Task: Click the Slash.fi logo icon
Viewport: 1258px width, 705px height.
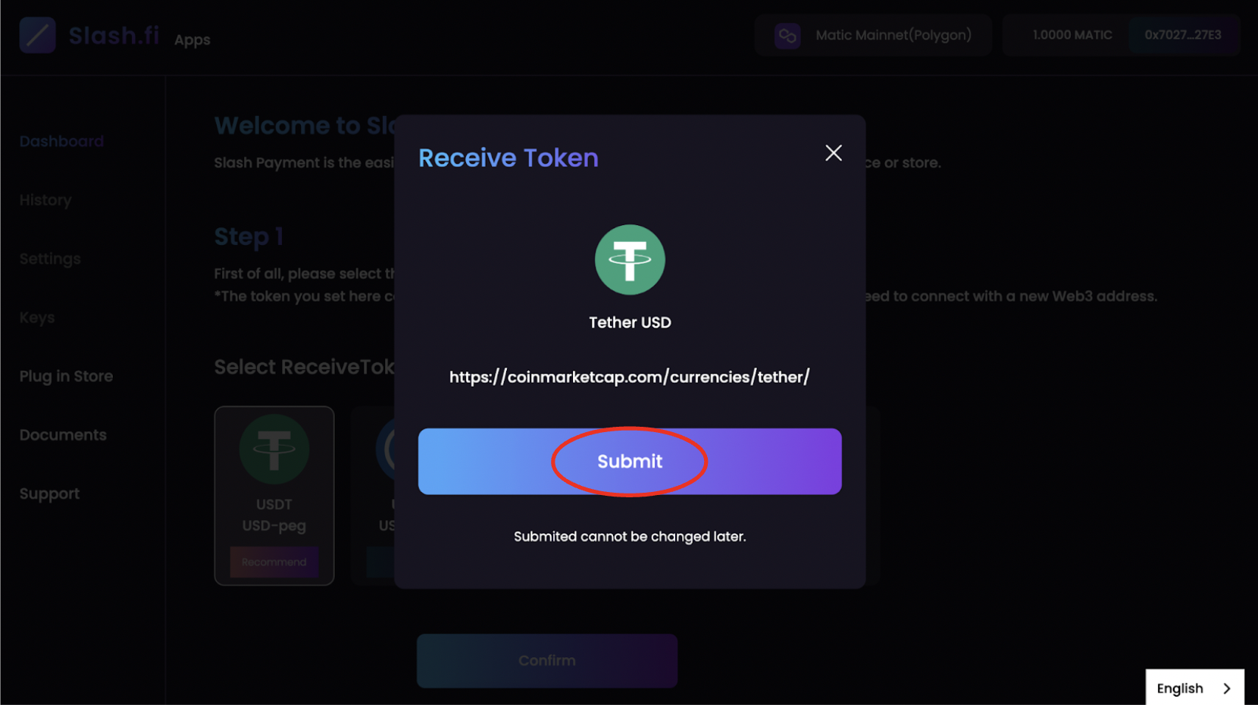Action: [x=38, y=35]
